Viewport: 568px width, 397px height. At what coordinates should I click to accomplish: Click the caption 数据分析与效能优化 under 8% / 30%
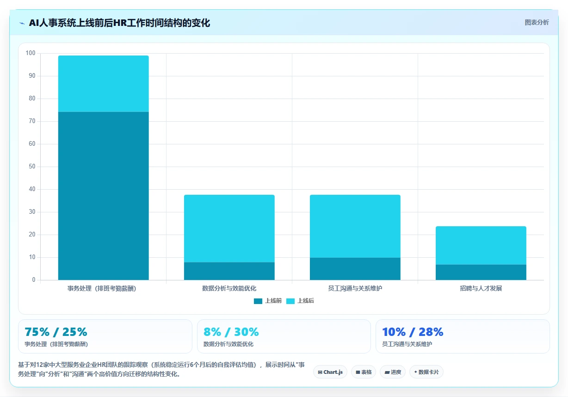228,344
